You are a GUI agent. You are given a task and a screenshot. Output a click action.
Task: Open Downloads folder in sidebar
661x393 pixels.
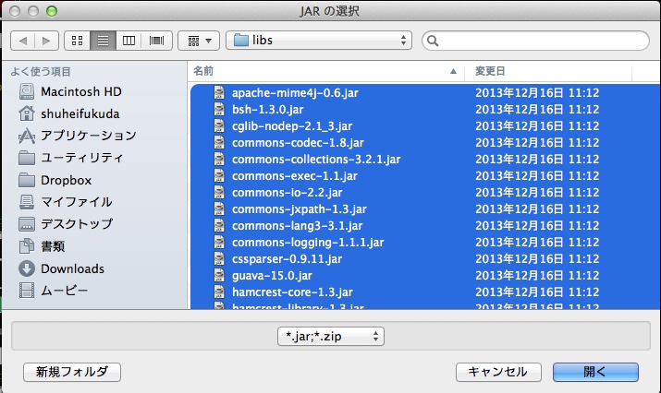(x=62, y=268)
